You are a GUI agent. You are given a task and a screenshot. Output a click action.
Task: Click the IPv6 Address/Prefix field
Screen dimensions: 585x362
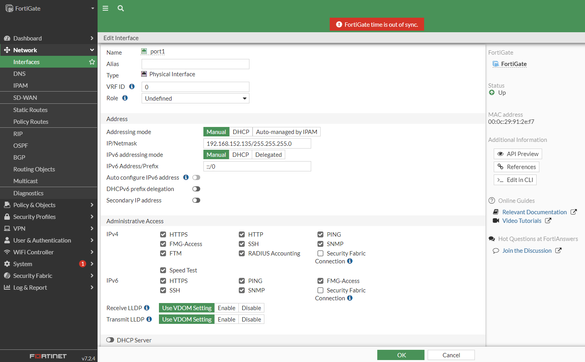(257, 166)
